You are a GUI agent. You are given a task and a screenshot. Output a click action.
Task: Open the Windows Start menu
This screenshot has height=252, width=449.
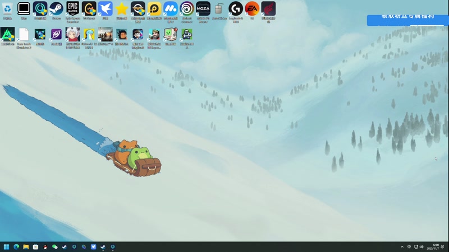pos(6,247)
